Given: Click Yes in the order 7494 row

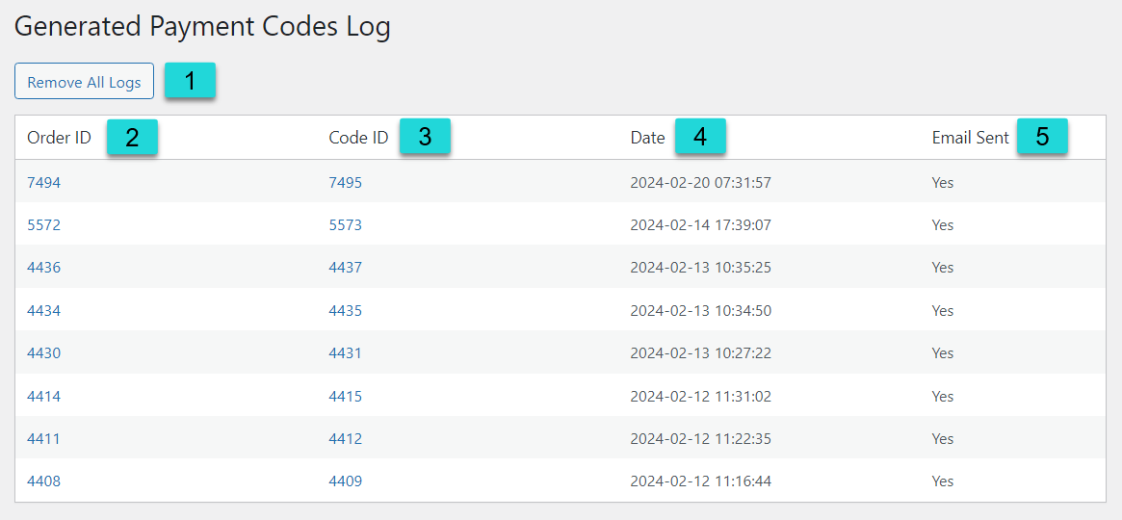Looking at the screenshot, I should click(943, 182).
